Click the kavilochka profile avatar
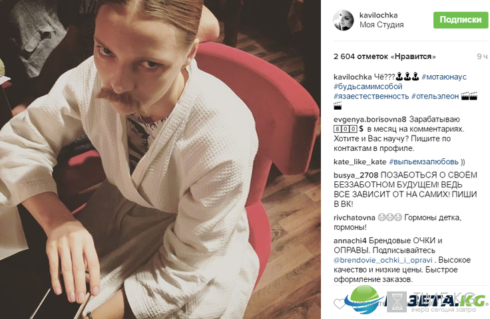This screenshot has width=490, height=319. [x=343, y=20]
